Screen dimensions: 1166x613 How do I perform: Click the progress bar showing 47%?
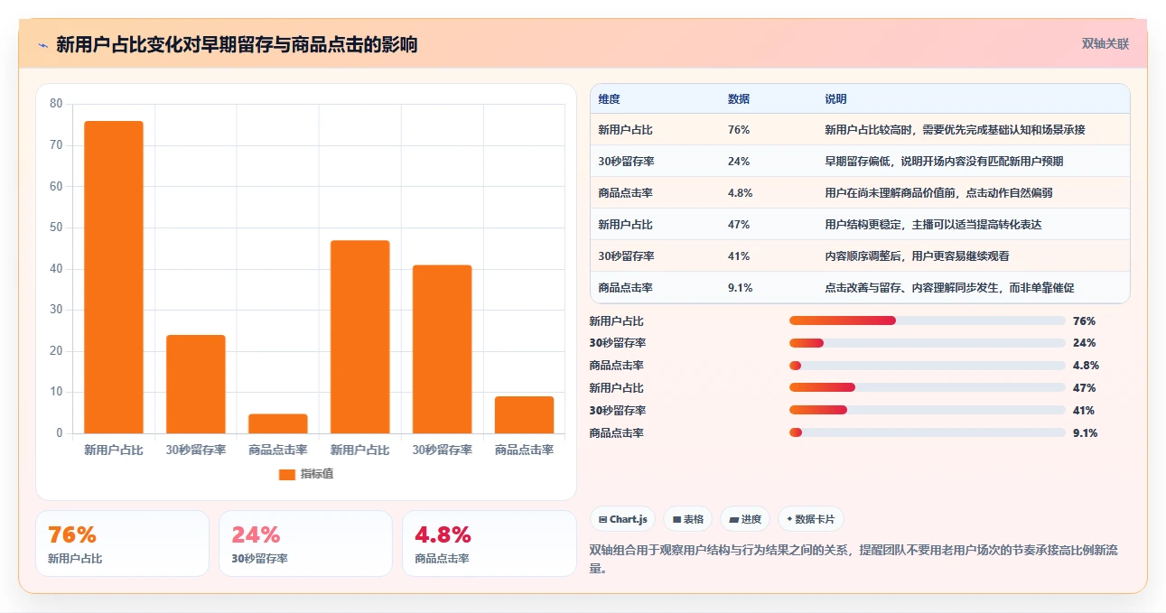pos(928,388)
